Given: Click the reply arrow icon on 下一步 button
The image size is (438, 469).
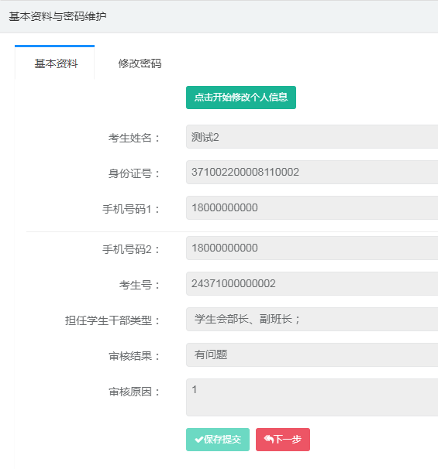Looking at the screenshot, I should 269,439.
